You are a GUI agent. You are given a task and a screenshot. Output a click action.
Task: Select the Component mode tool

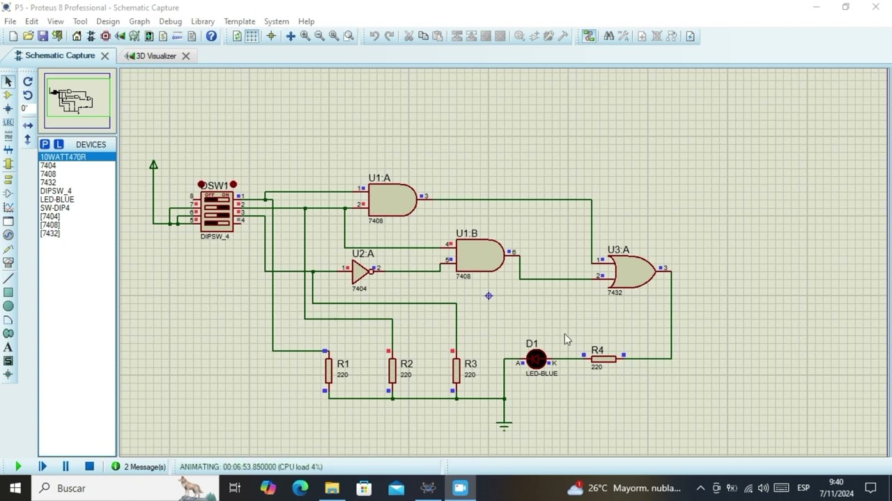pyautogui.click(x=8, y=95)
